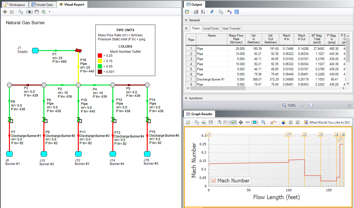
Task: Select the pan hand tool
Action: click(37, 12)
